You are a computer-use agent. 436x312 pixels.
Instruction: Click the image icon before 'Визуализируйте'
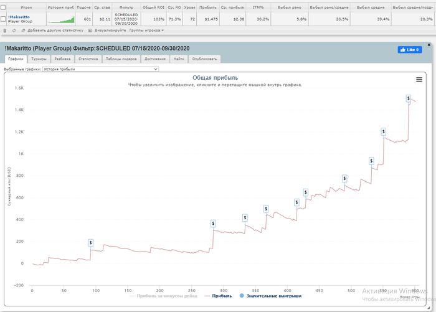pos(90,31)
